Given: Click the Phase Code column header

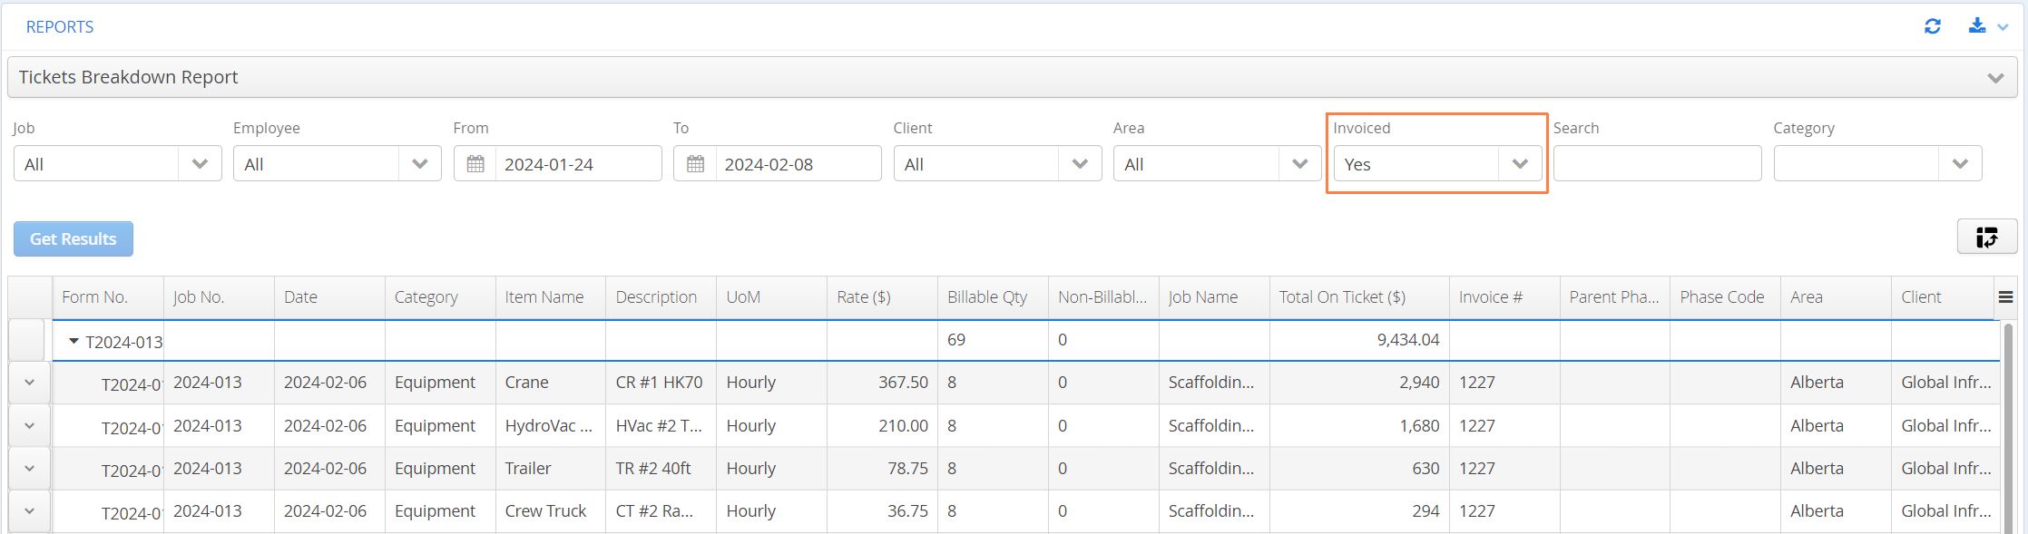Looking at the screenshot, I should pyautogui.click(x=1726, y=297).
